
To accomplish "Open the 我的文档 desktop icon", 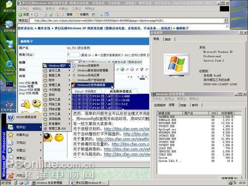I will coord(9,6).
